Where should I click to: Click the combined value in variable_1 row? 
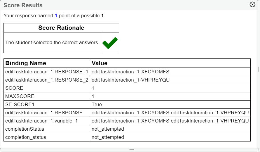[170, 121]
